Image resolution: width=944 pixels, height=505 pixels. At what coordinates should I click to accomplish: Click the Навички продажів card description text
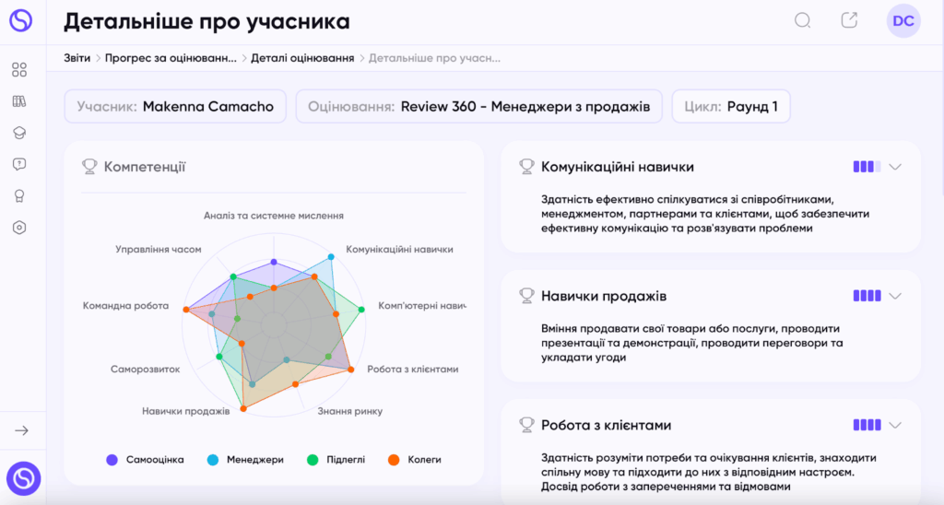click(x=691, y=343)
